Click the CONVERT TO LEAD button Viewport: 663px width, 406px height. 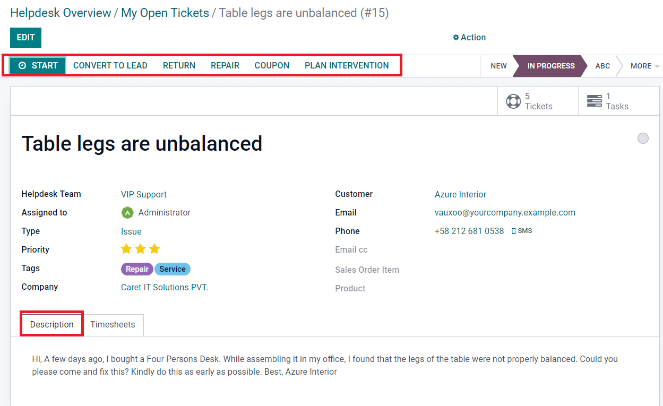110,65
